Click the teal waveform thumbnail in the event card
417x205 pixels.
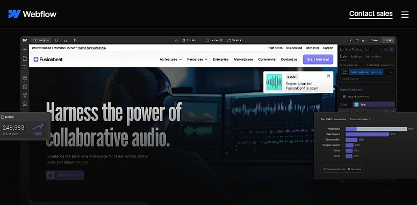pos(274,82)
